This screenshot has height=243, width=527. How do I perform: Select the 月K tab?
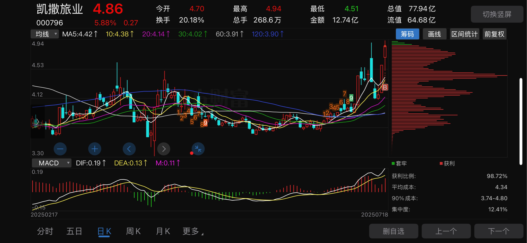[x=163, y=231]
